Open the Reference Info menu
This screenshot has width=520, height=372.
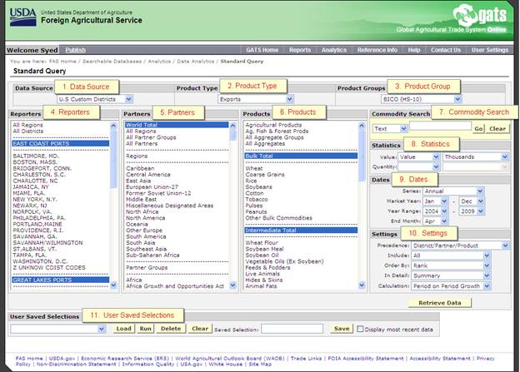pyautogui.click(x=377, y=50)
